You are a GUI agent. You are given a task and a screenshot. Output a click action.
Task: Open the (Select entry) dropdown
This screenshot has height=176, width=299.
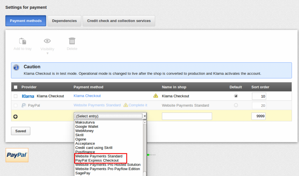point(110,116)
